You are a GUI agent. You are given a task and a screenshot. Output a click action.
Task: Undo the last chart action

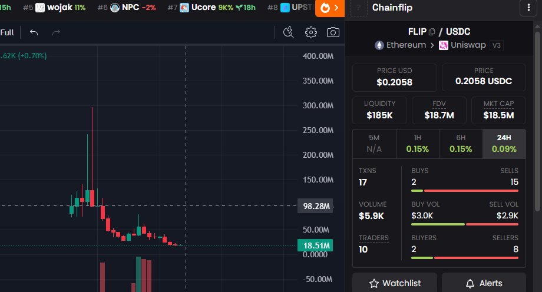pos(34,32)
